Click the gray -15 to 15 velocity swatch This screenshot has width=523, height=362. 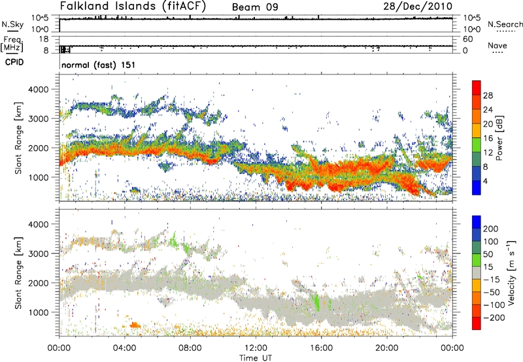point(477,272)
